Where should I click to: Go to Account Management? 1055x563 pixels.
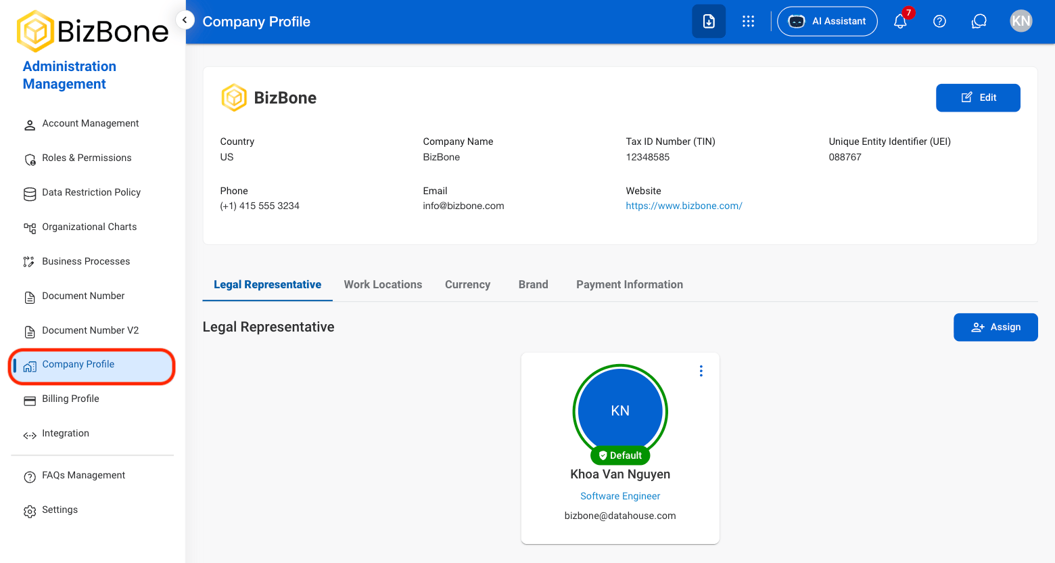pyautogui.click(x=92, y=123)
